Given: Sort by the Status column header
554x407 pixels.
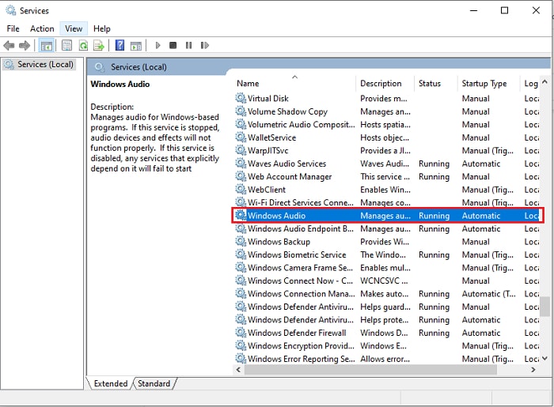Looking at the screenshot, I should pyautogui.click(x=435, y=83).
